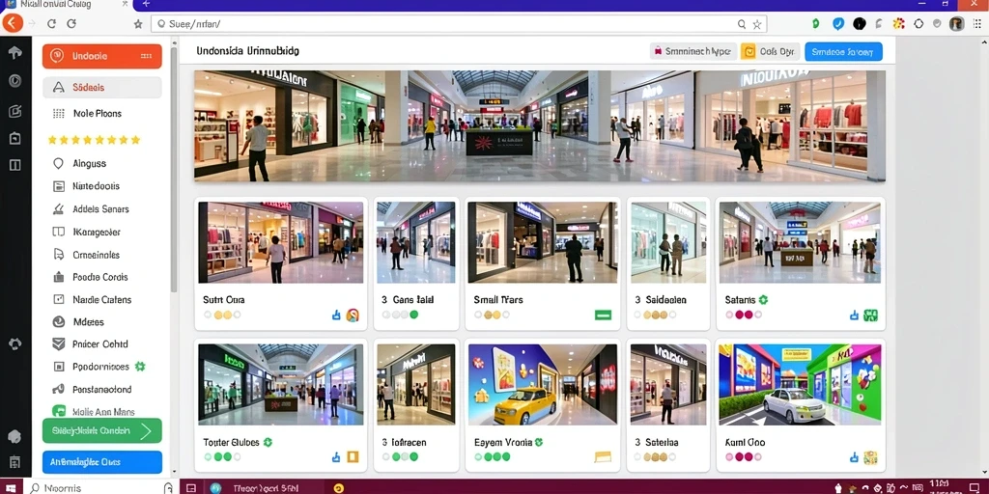Viewport: 989px width, 494px height.
Task: Select last rating dot on Kuml Goo card
Action: (757, 456)
